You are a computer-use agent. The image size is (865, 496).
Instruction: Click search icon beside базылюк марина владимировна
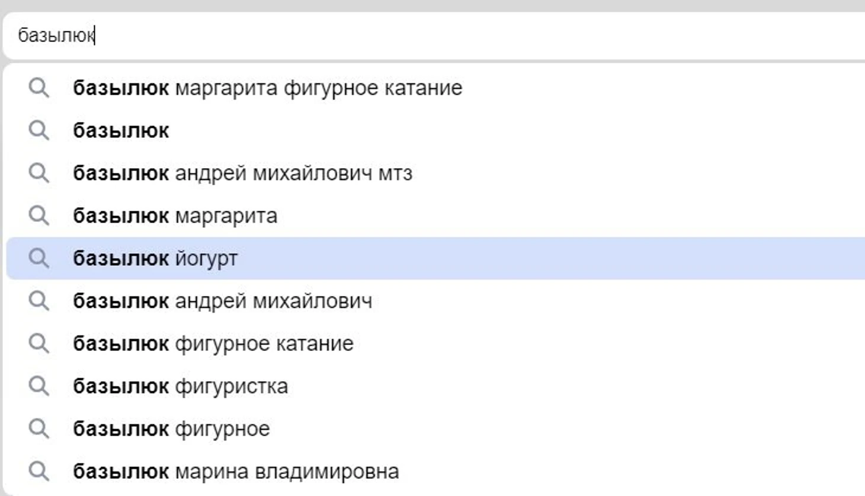(x=39, y=472)
